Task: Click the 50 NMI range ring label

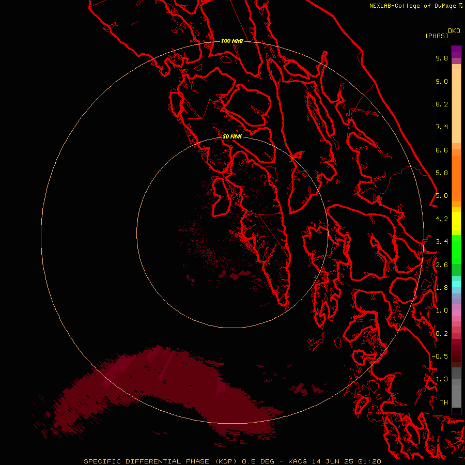Action: tap(232, 136)
